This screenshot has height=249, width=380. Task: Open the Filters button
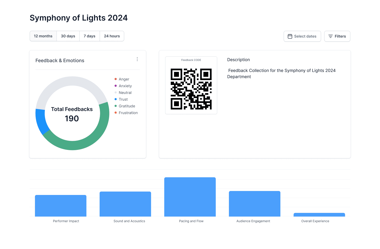pos(337,36)
